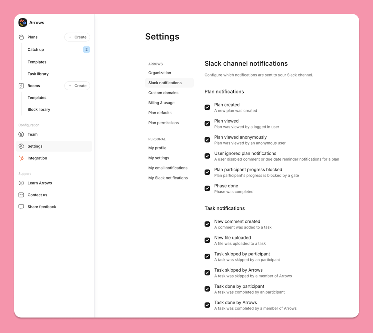Click the Team person icon
373x333 pixels.
[x=21, y=134]
